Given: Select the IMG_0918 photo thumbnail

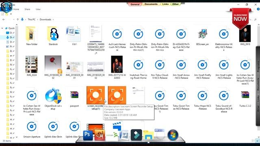Looking at the screenshot, I should pos(245,35).
